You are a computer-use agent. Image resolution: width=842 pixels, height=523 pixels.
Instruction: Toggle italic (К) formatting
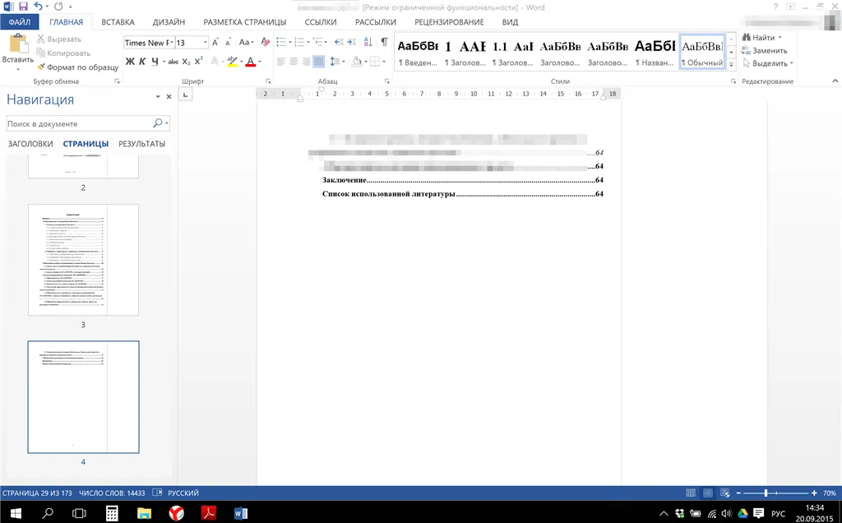142,62
